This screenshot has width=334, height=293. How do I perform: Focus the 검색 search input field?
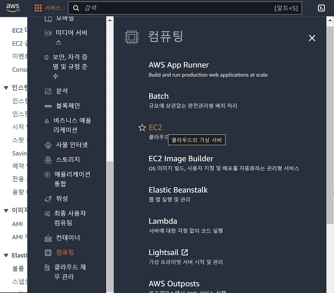[x=185, y=8]
